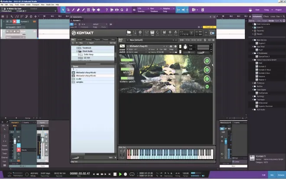
Task: Mute the second audio track
Action: pos(7,31)
